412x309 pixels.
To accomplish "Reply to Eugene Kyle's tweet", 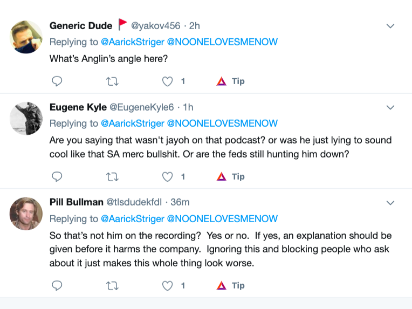I will (57, 177).
